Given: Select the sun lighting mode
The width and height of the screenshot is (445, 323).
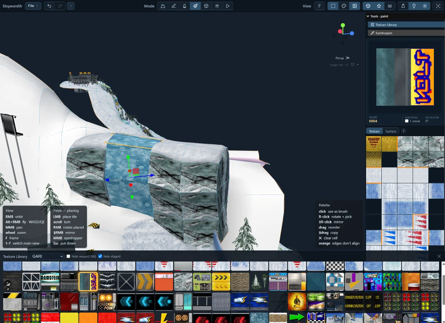Looking at the screenshot, I should tap(217, 6).
